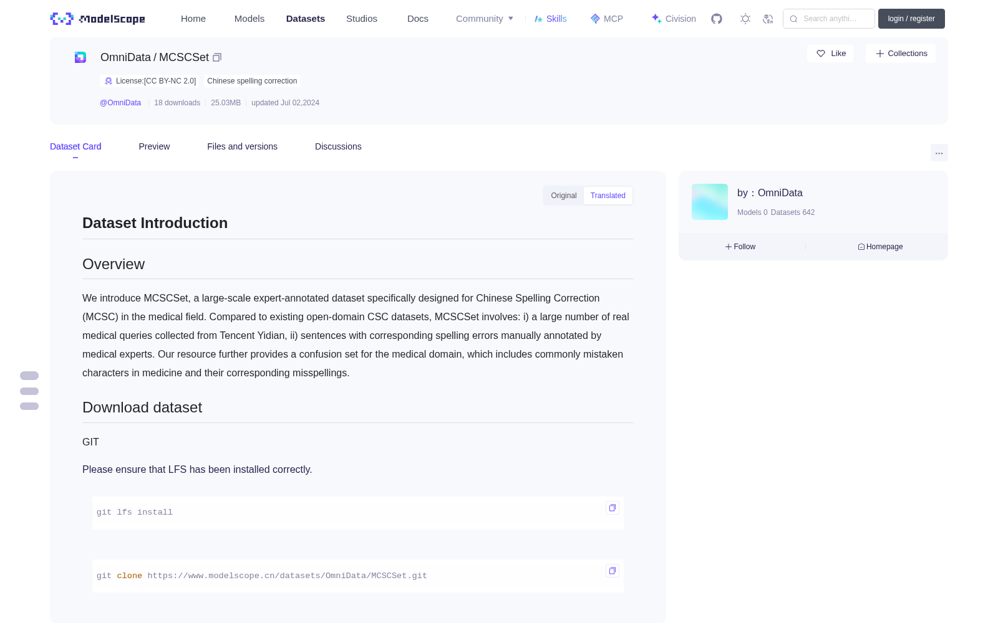Screen dimensions: 998x623
Task: Copy the dataset name OmniData/MCSCSet
Action: click(217, 57)
